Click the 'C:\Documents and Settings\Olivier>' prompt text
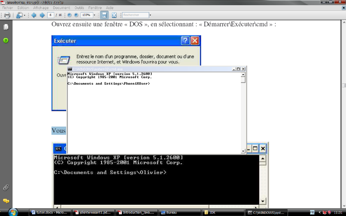Viewport: 346px width, 216px height. click(x=110, y=172)
